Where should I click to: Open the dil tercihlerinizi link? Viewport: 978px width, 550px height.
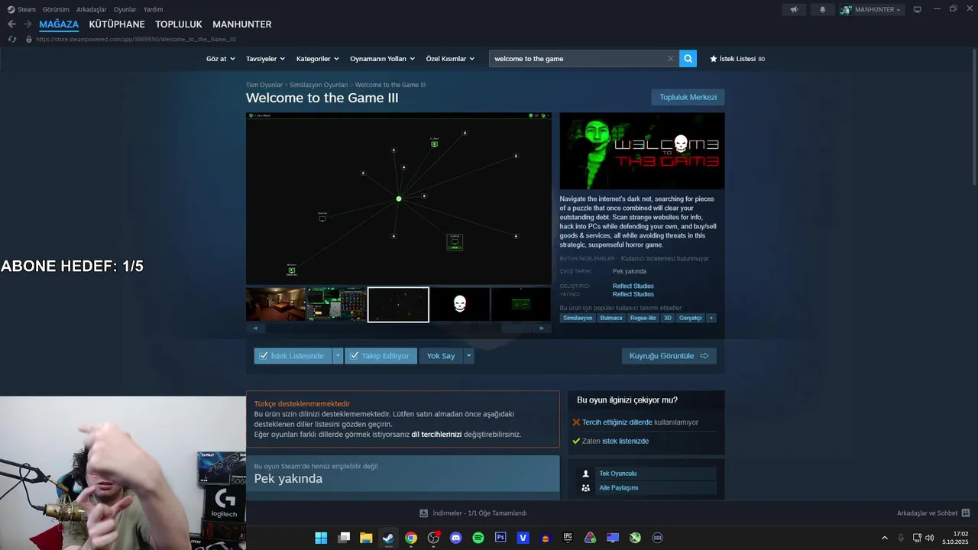(x=436, y=434)
